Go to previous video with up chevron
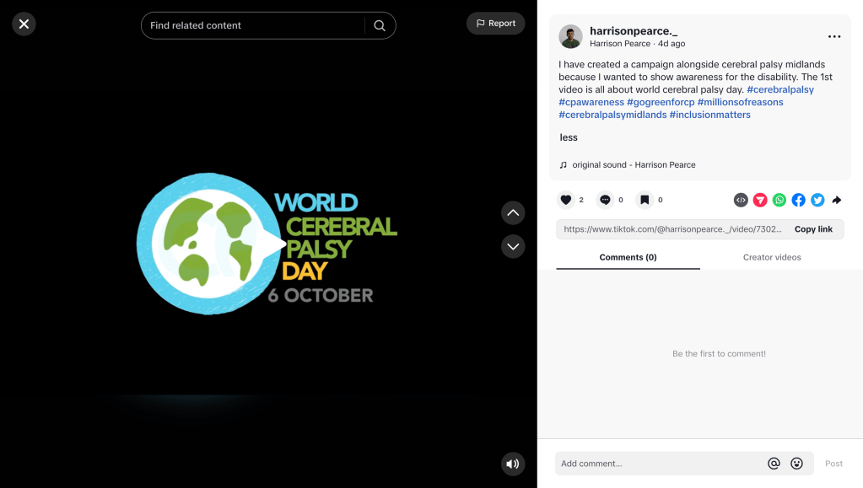 (513, 212)
